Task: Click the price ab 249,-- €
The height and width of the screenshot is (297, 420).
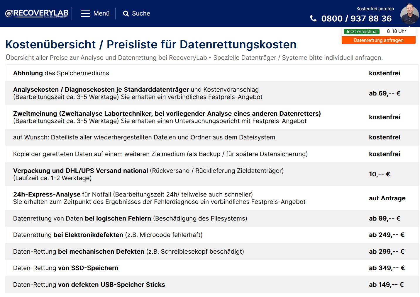Action: (387, 235)
